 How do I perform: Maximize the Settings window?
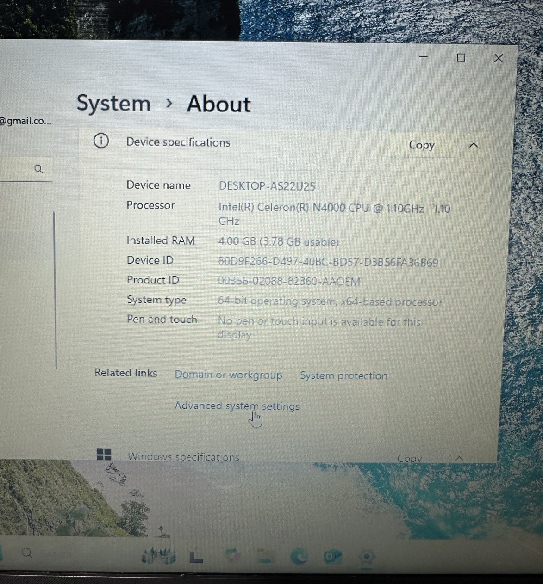pyautogui.click(x=461, y=58)
